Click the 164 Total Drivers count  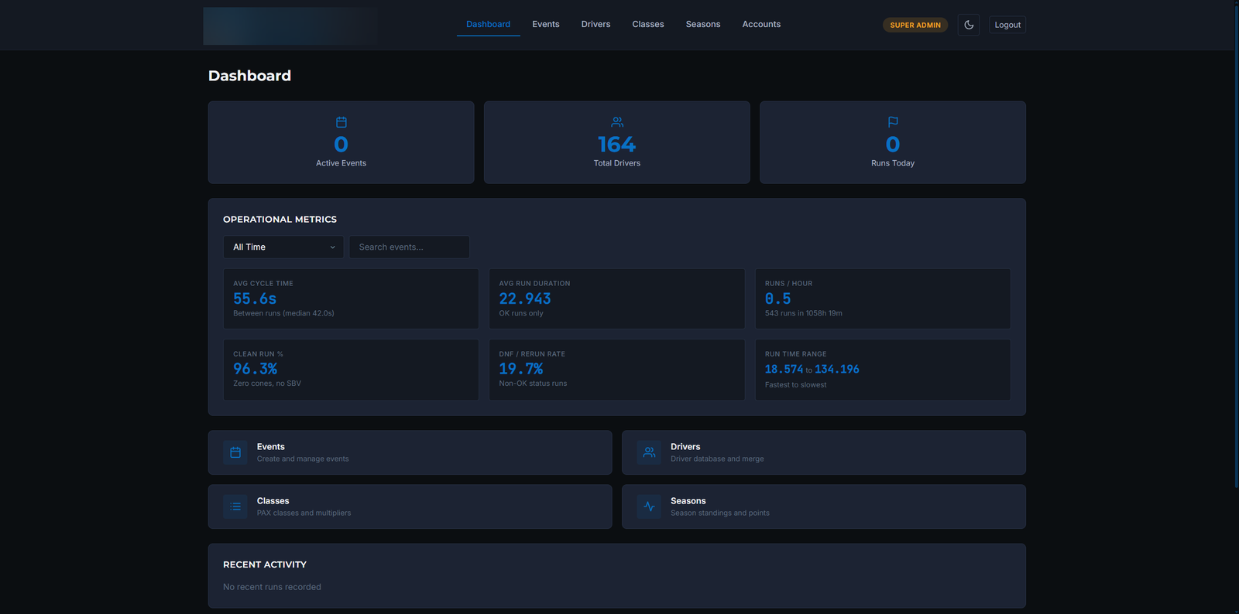[x=617, y=145]
